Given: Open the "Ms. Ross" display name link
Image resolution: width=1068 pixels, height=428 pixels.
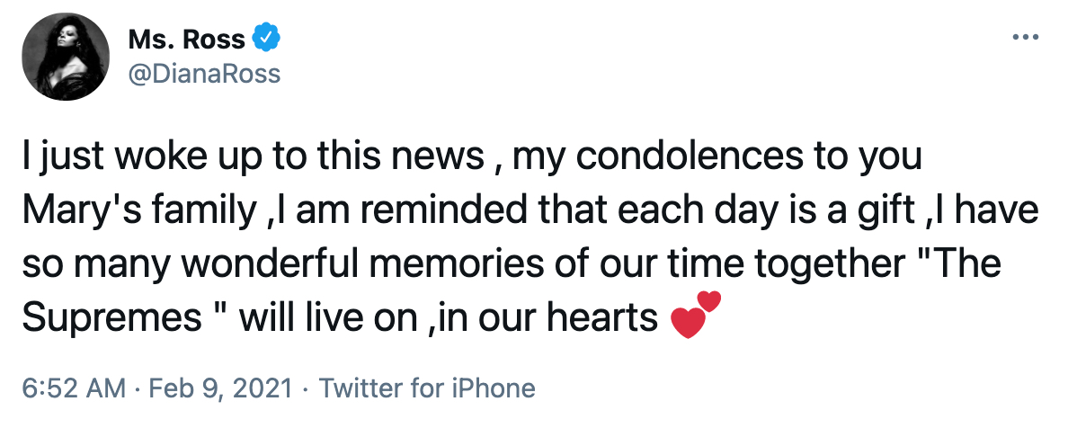Looking at the screenshot, I should (187, 40).
